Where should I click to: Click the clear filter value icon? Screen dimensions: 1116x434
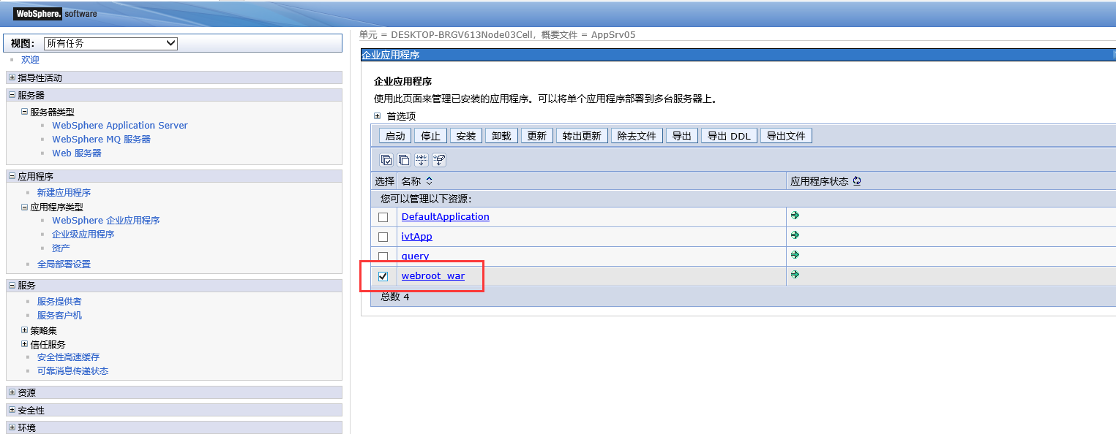[x=439, y=159]
